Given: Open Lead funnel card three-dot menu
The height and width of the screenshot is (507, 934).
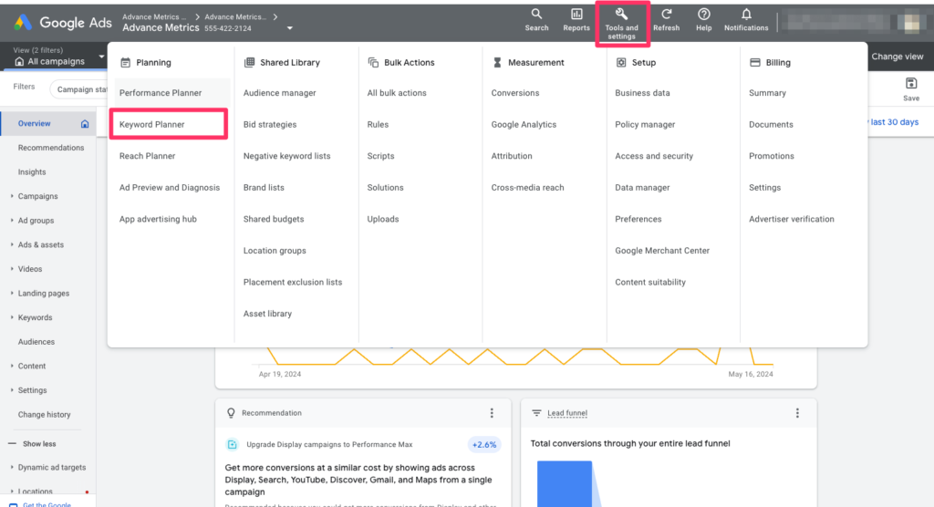Looking at the screenshot, I should click(x=797, y=413).
